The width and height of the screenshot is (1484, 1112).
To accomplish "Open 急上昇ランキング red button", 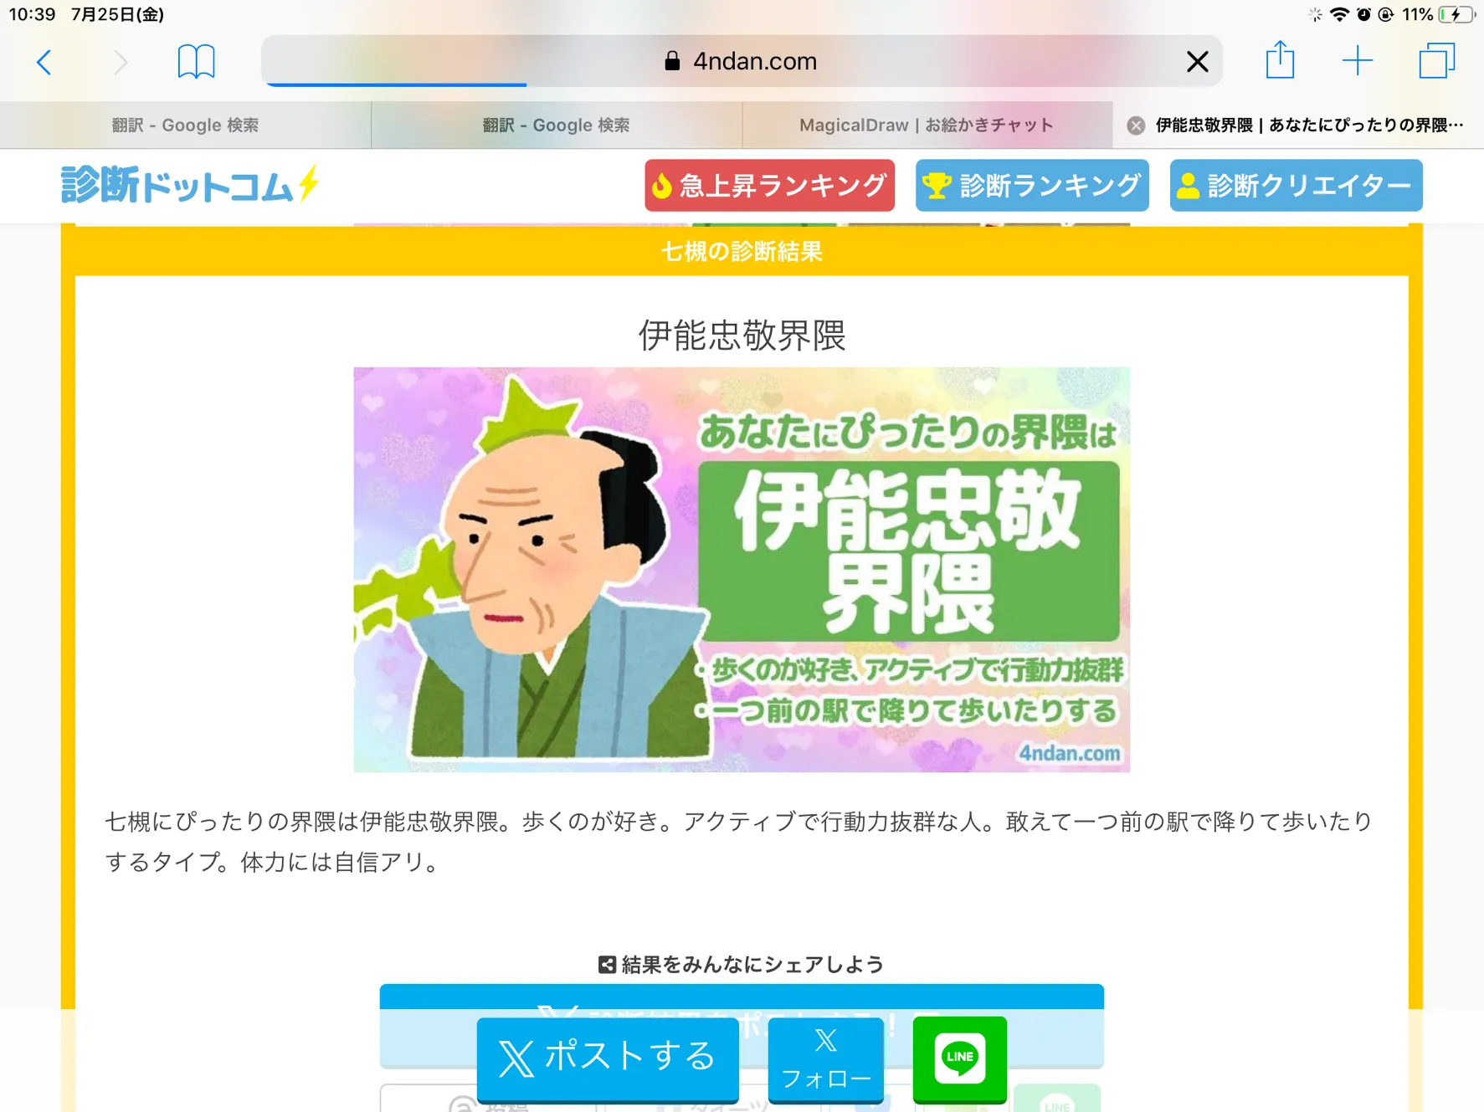I will click(x=769, y=185).
